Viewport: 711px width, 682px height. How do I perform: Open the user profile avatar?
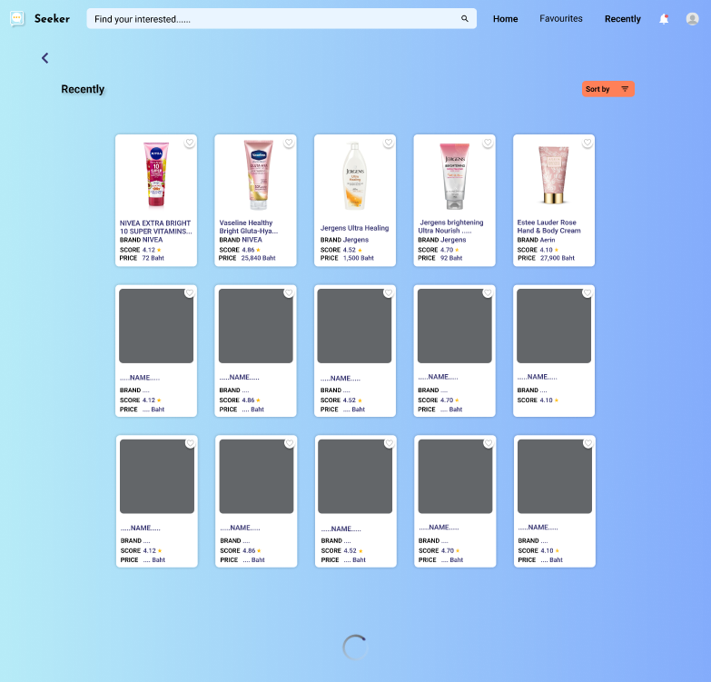[692, 19]
